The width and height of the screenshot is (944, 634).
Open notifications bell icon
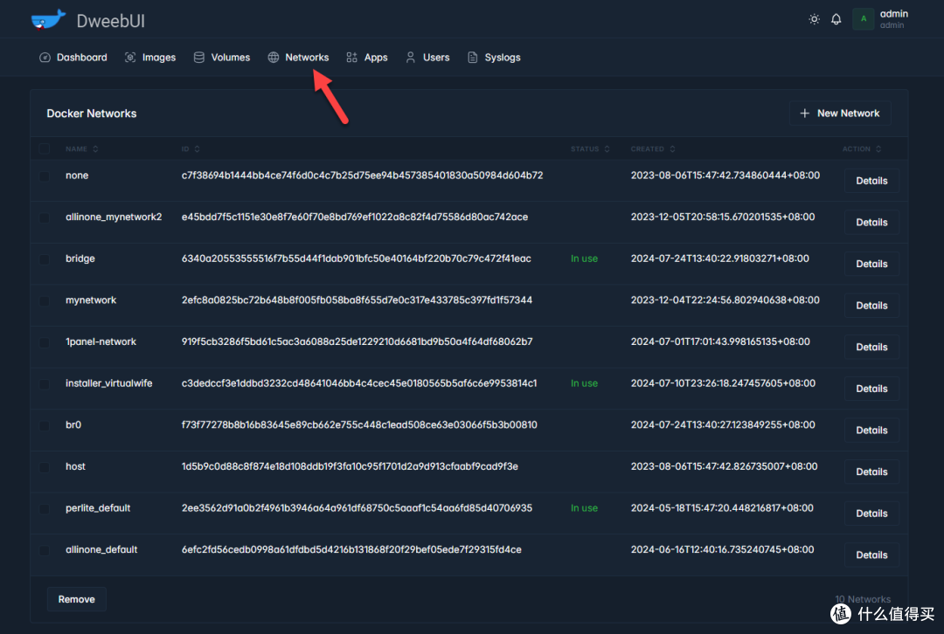(836, 19)
